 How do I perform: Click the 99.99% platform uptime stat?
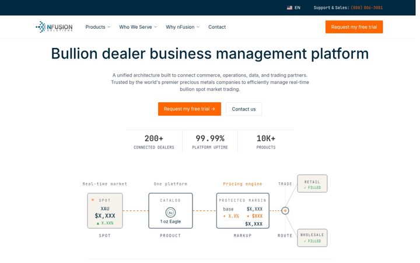[x=210, y=141]
